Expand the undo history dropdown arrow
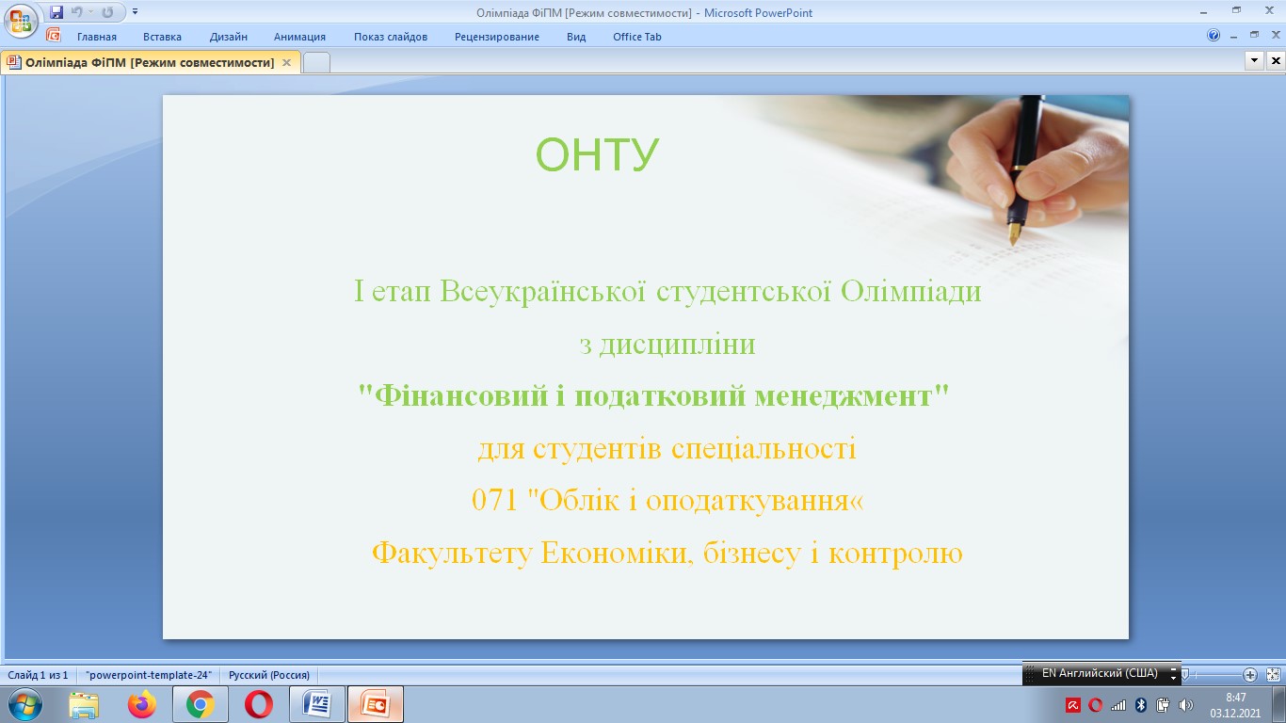 90,12
